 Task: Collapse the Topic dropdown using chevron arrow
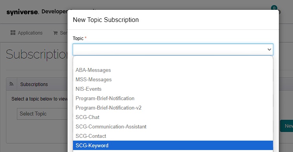pos(269,49)
